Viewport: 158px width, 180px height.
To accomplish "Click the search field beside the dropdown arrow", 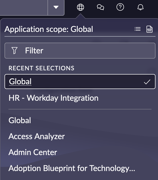I will pyautogui.click(x=23, y=7).
